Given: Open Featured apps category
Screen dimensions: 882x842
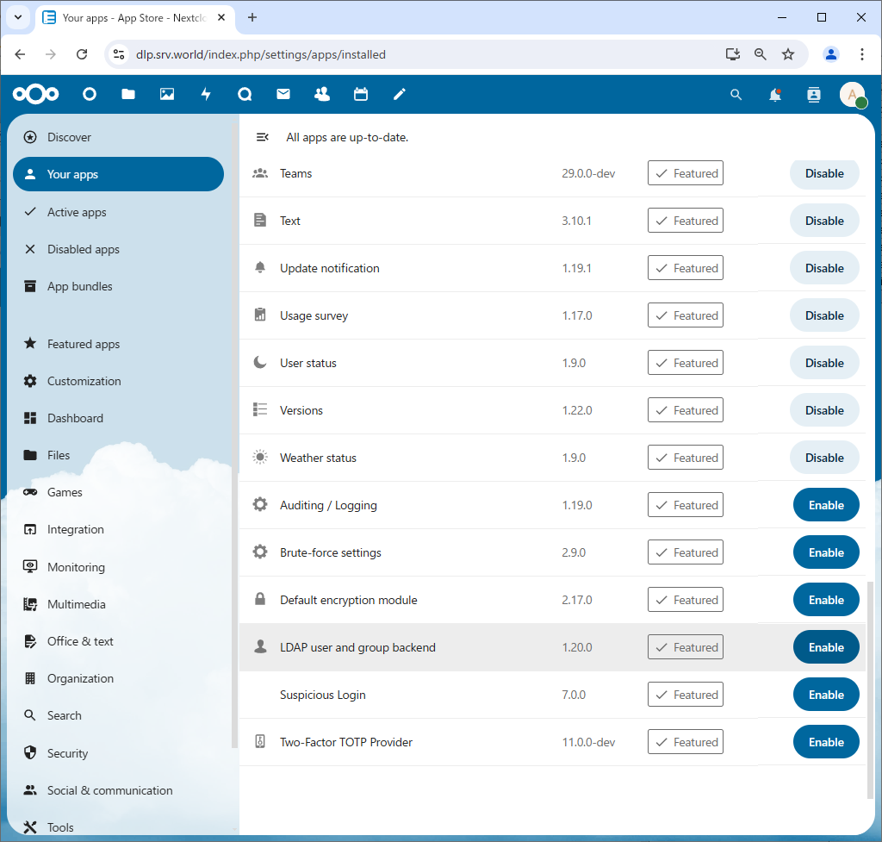Looking at the screenshot, I should [x=119, y=344].
